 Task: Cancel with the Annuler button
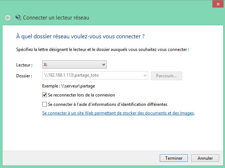coord(205,158)
